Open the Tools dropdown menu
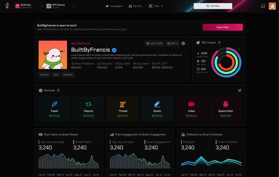 pyautogui.click(x=156, y=6)
